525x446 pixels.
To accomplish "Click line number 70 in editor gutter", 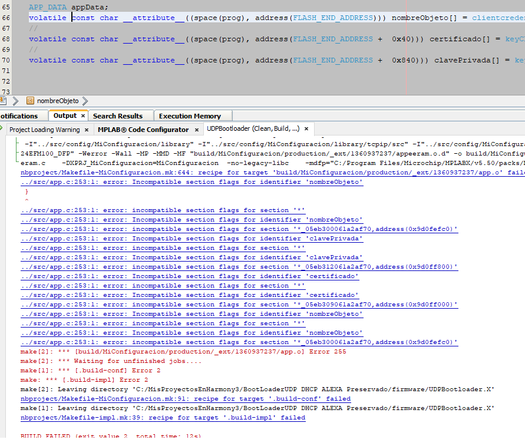I will 6,60.
